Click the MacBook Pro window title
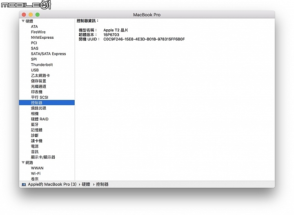This screenshot has width=294, height=215. pos(147,15)
